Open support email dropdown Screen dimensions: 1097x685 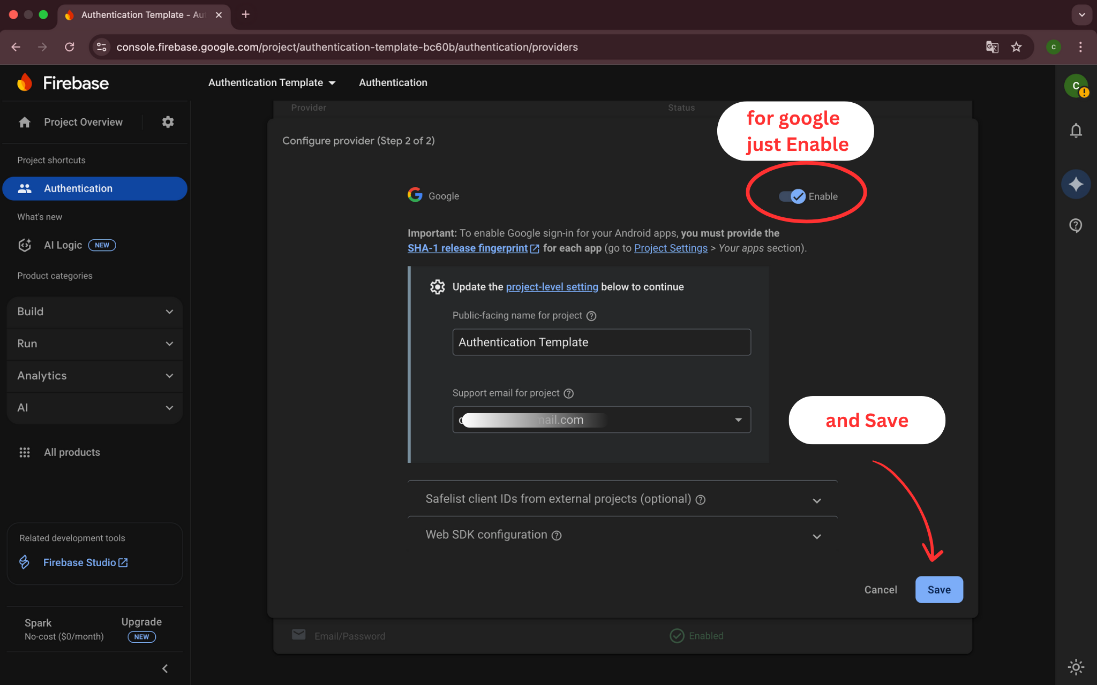[x=738, y=420]
